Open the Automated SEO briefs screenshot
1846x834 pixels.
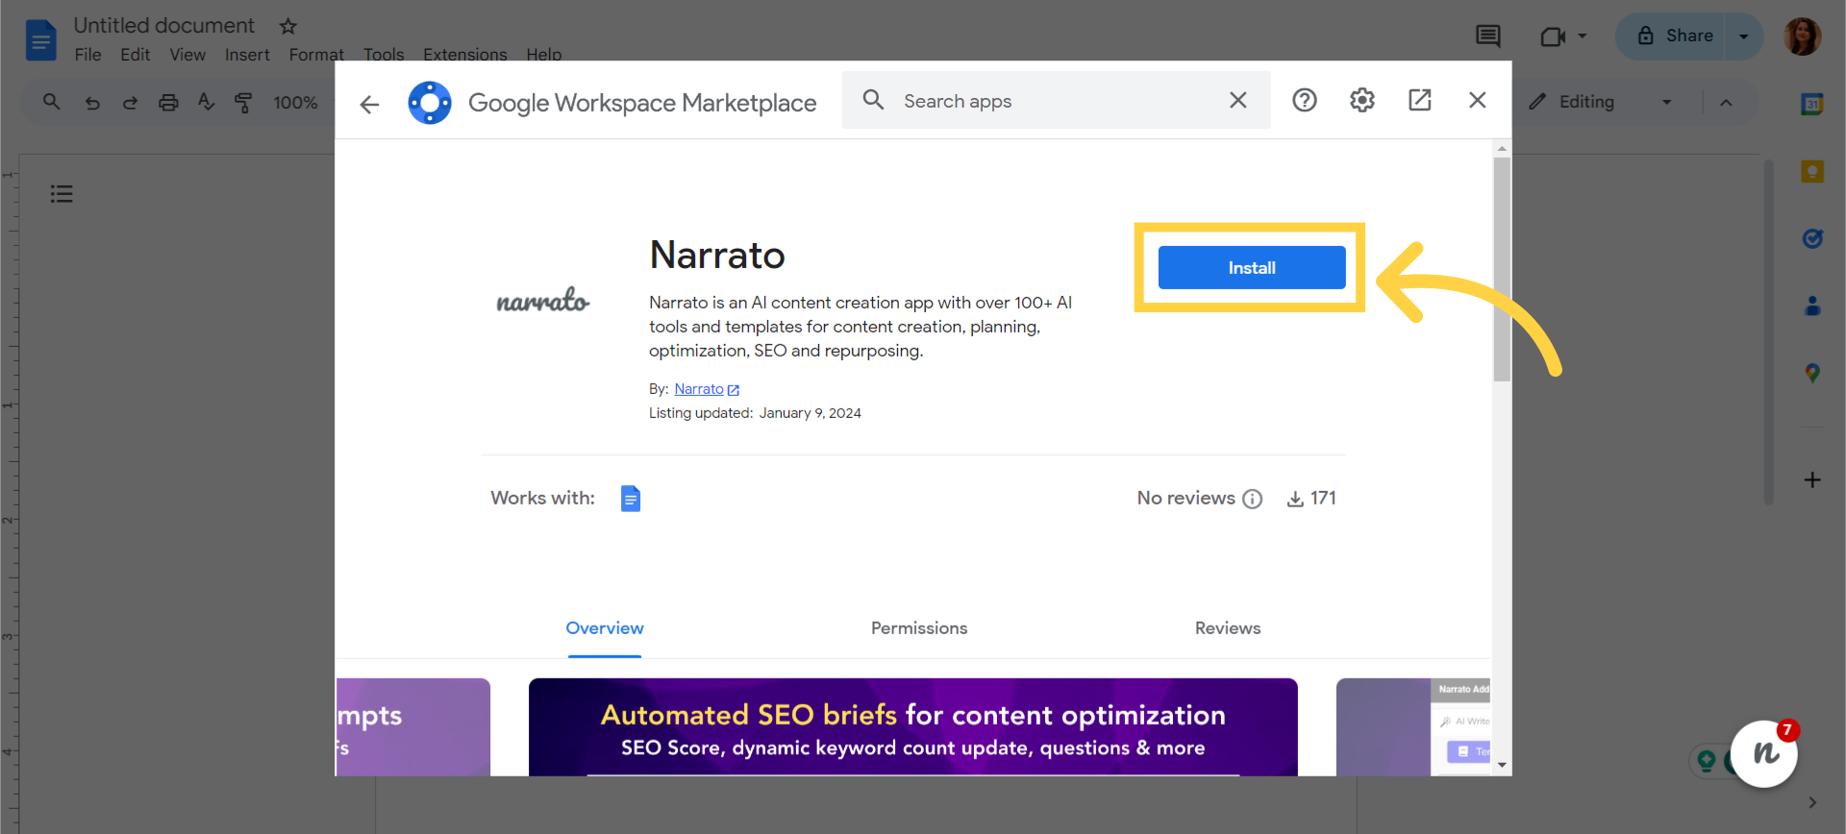(913, 727)
